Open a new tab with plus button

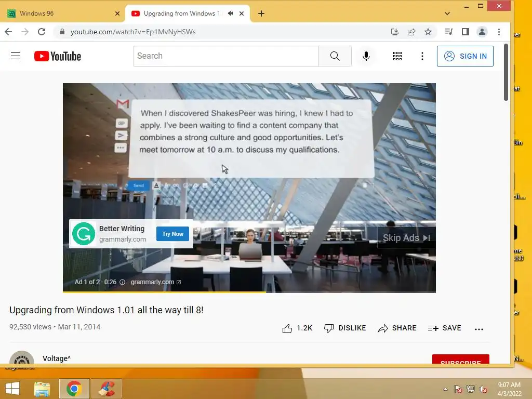click(x=261, y=14)
